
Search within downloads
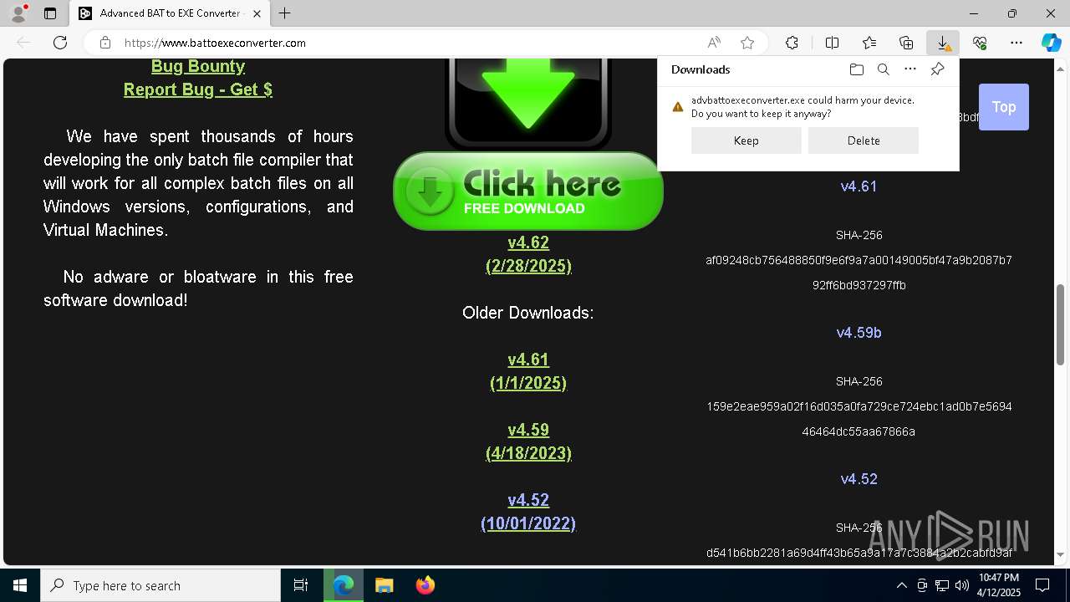[x=883, y=69]
